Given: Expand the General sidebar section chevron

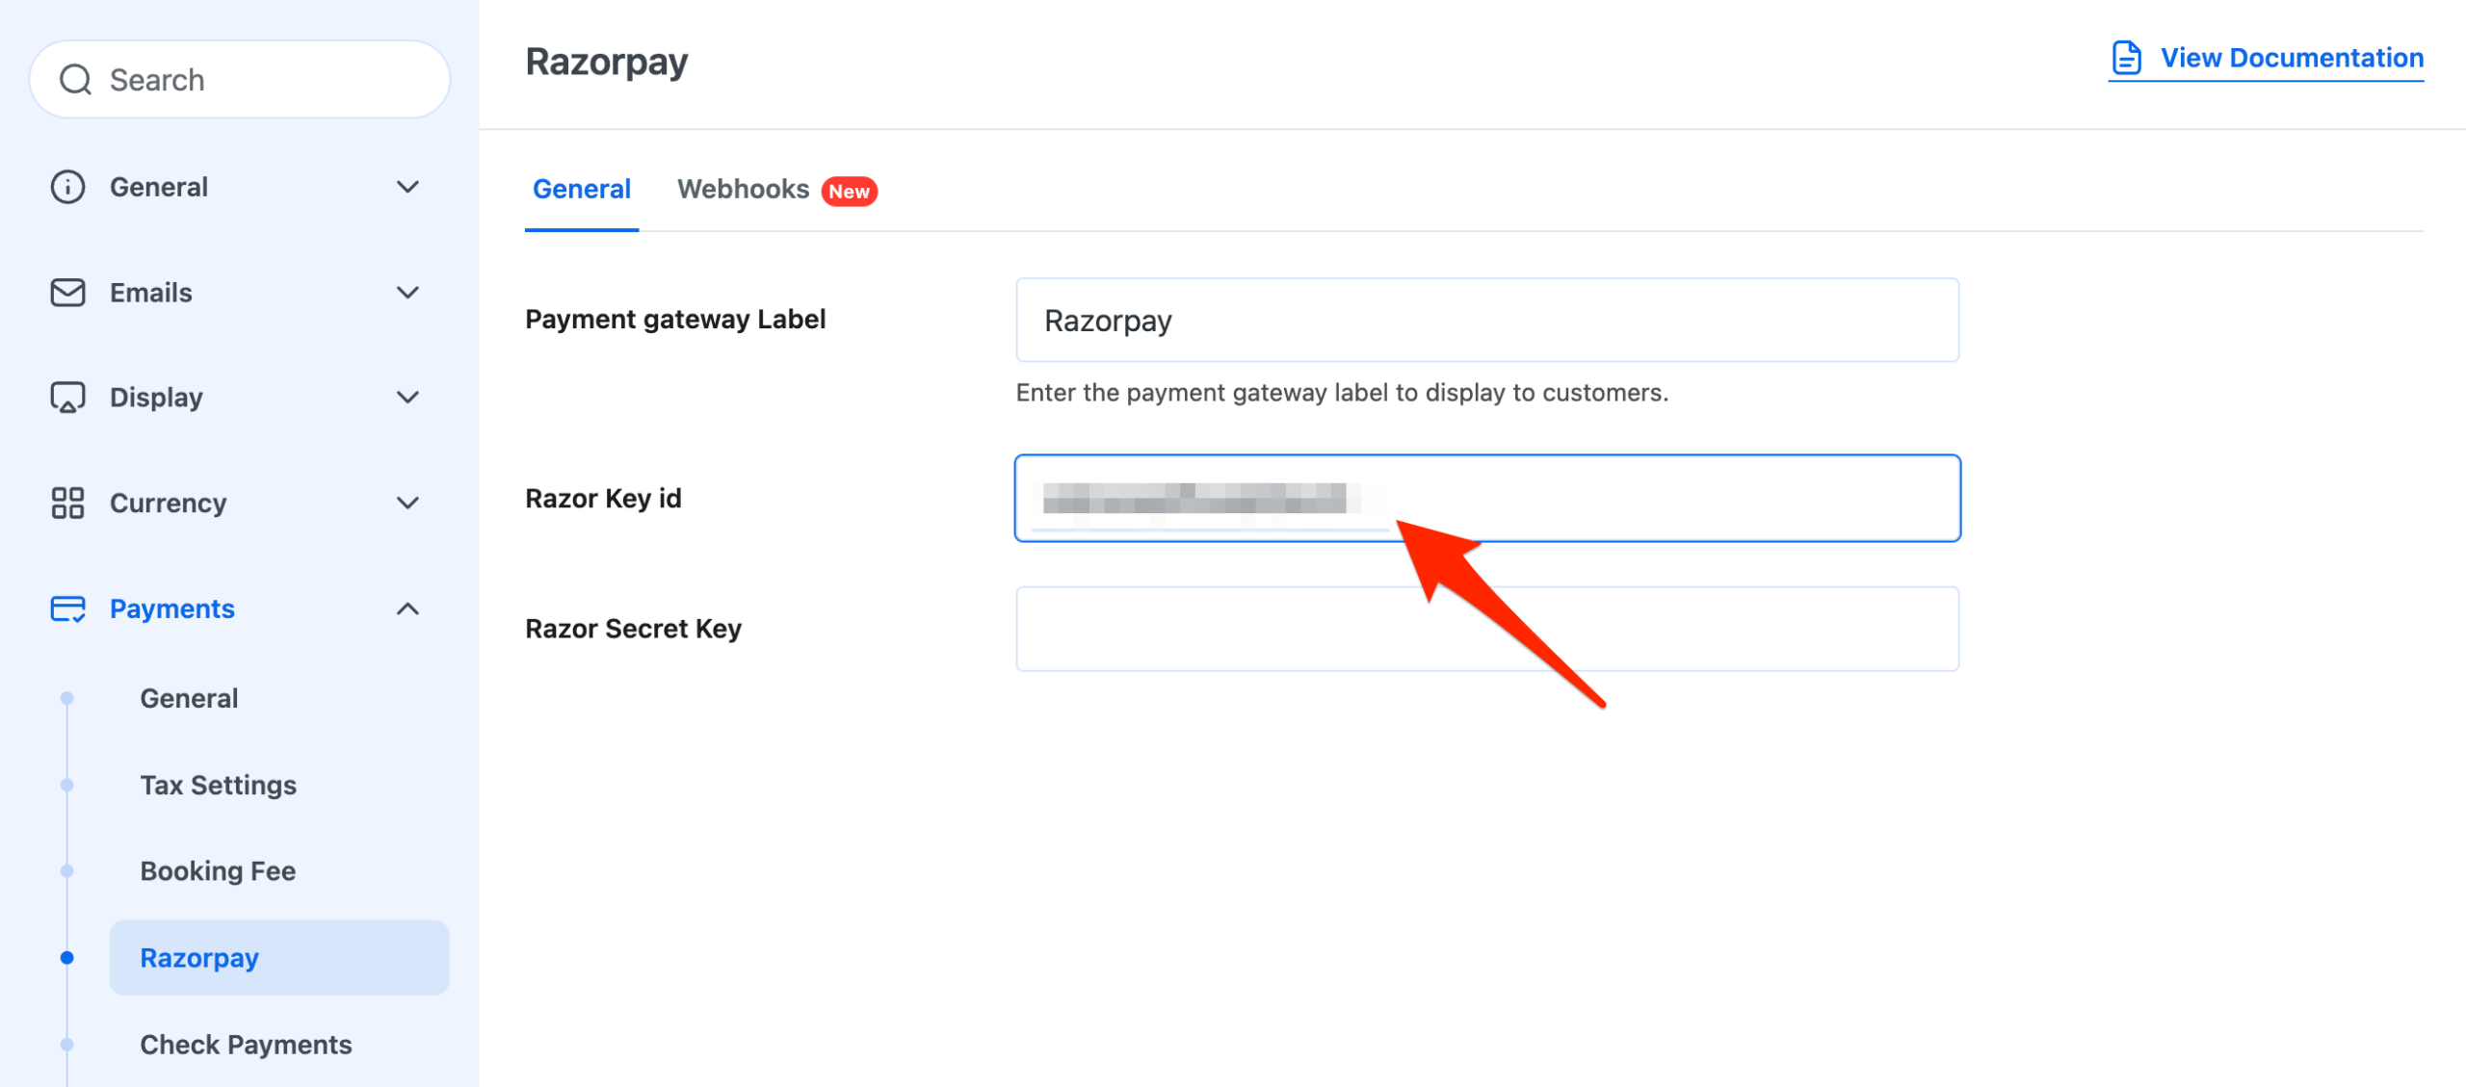Looking at the screenshot, I should (x=407, y=187).
